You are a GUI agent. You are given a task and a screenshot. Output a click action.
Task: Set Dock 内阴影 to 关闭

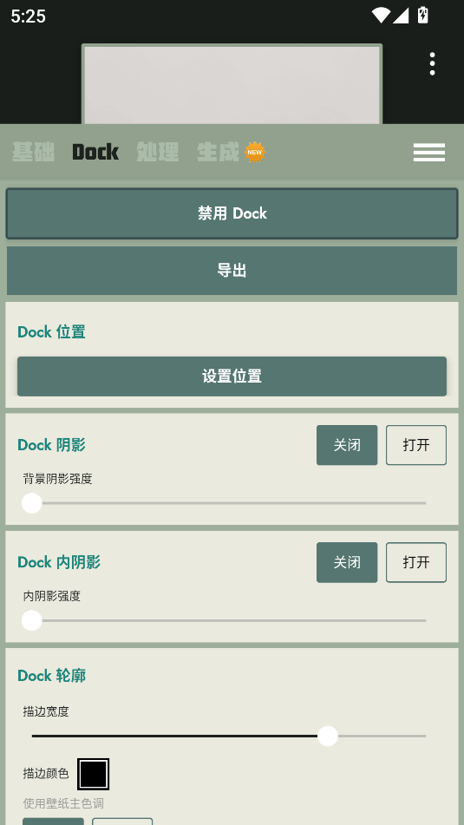(x=347, y=562)
